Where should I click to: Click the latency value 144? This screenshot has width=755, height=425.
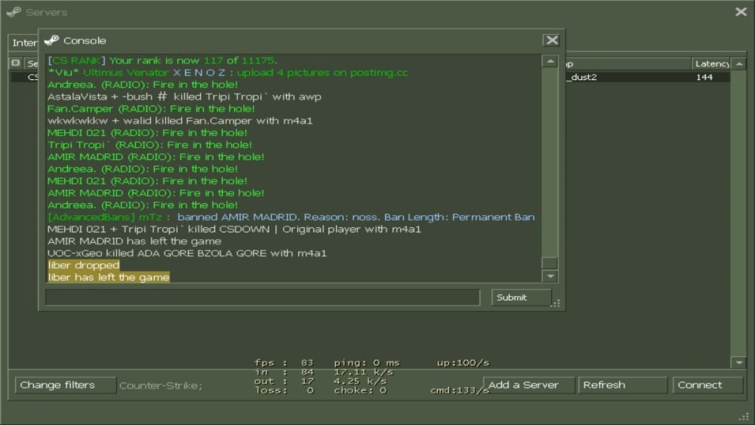coord(704,77)
